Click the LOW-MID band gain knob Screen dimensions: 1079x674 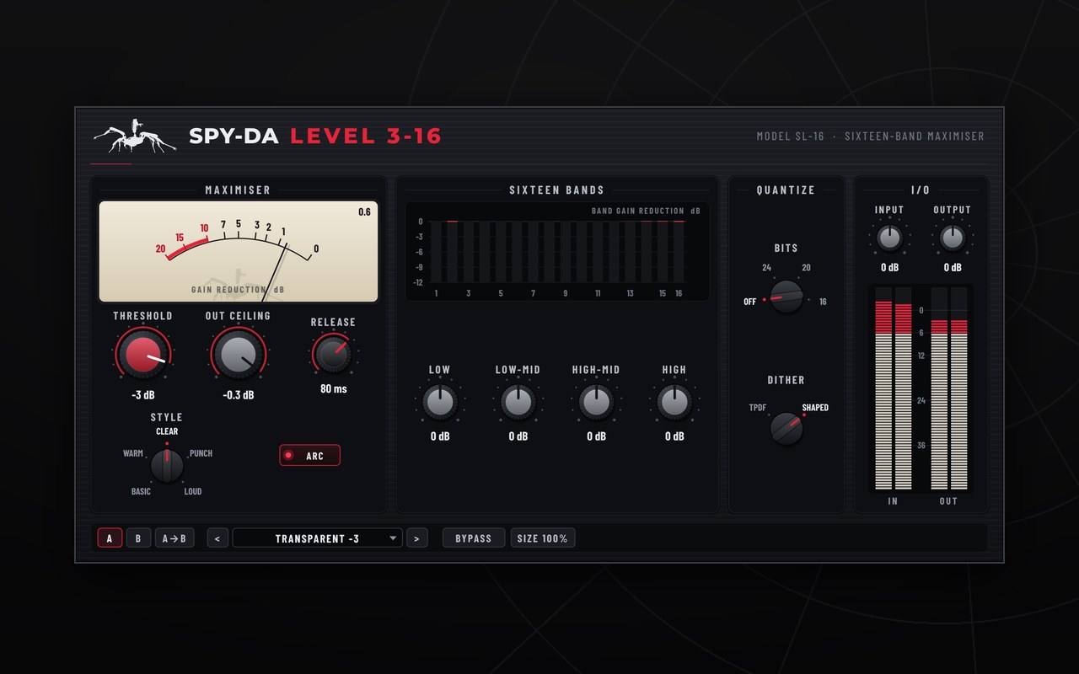tap(518, 403)
